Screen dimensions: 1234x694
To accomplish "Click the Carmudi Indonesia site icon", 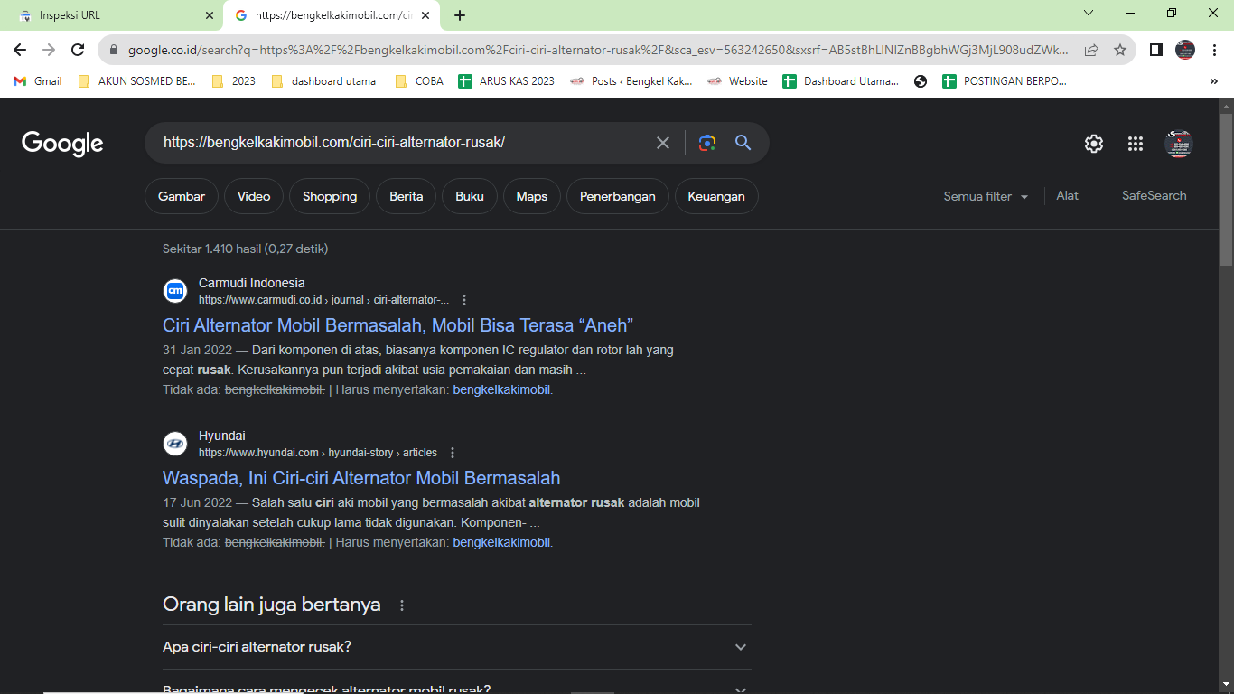I will click(175, 291).
